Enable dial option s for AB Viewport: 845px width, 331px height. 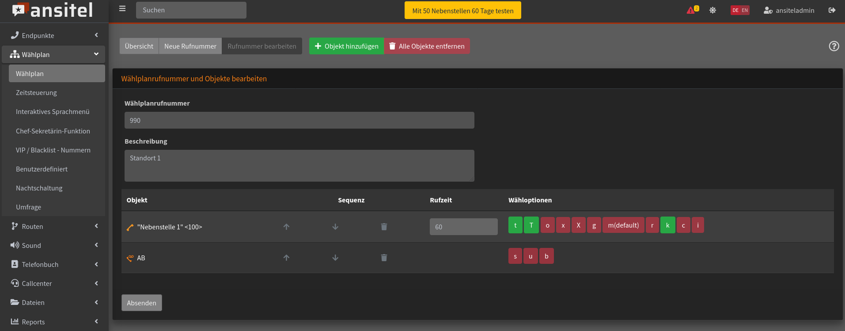pyautogui.click(x=515, y=256)
